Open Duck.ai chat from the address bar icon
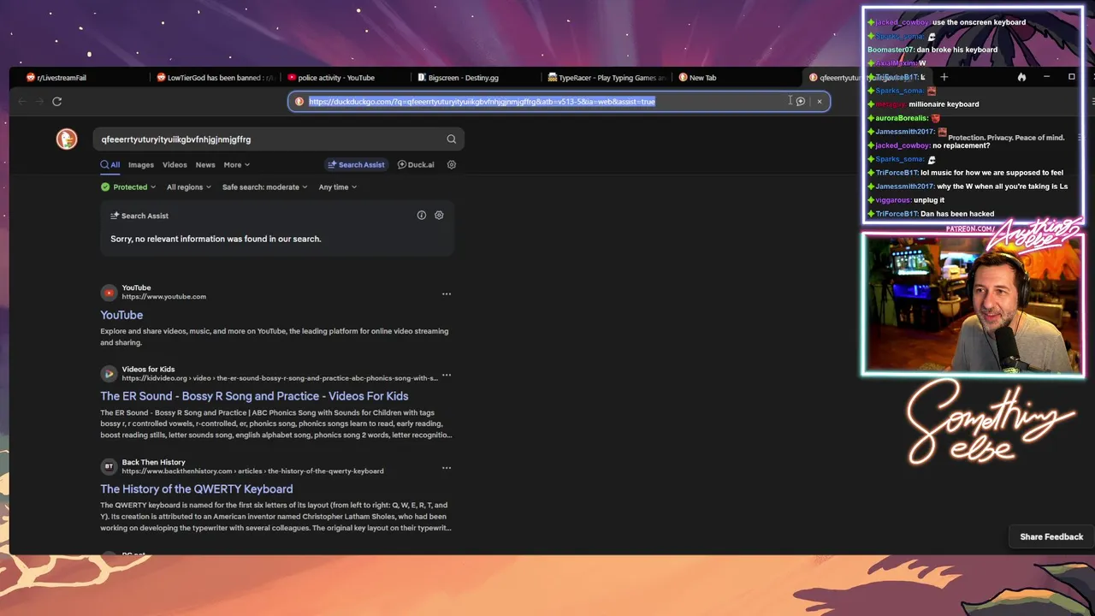The height and width of the screenshot is (616, 1095). pyautogui.click(x=801, y=101)
